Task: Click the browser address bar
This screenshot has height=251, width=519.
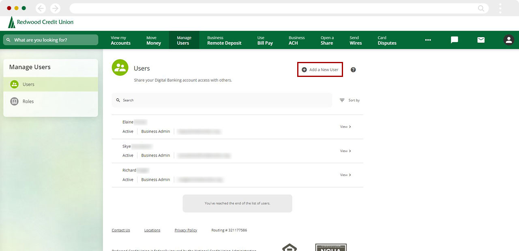Action: pyautogui.click(x=279, y=8)
